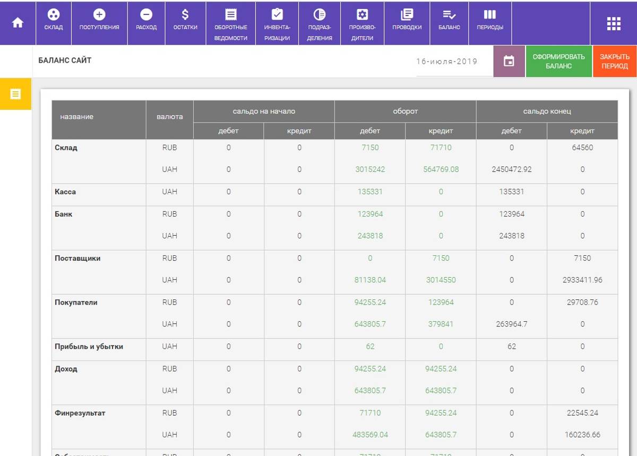The image size is (637, 456).
Task: Click Покупатели UAH credit turnover 379841
Action: coord(441,324)
